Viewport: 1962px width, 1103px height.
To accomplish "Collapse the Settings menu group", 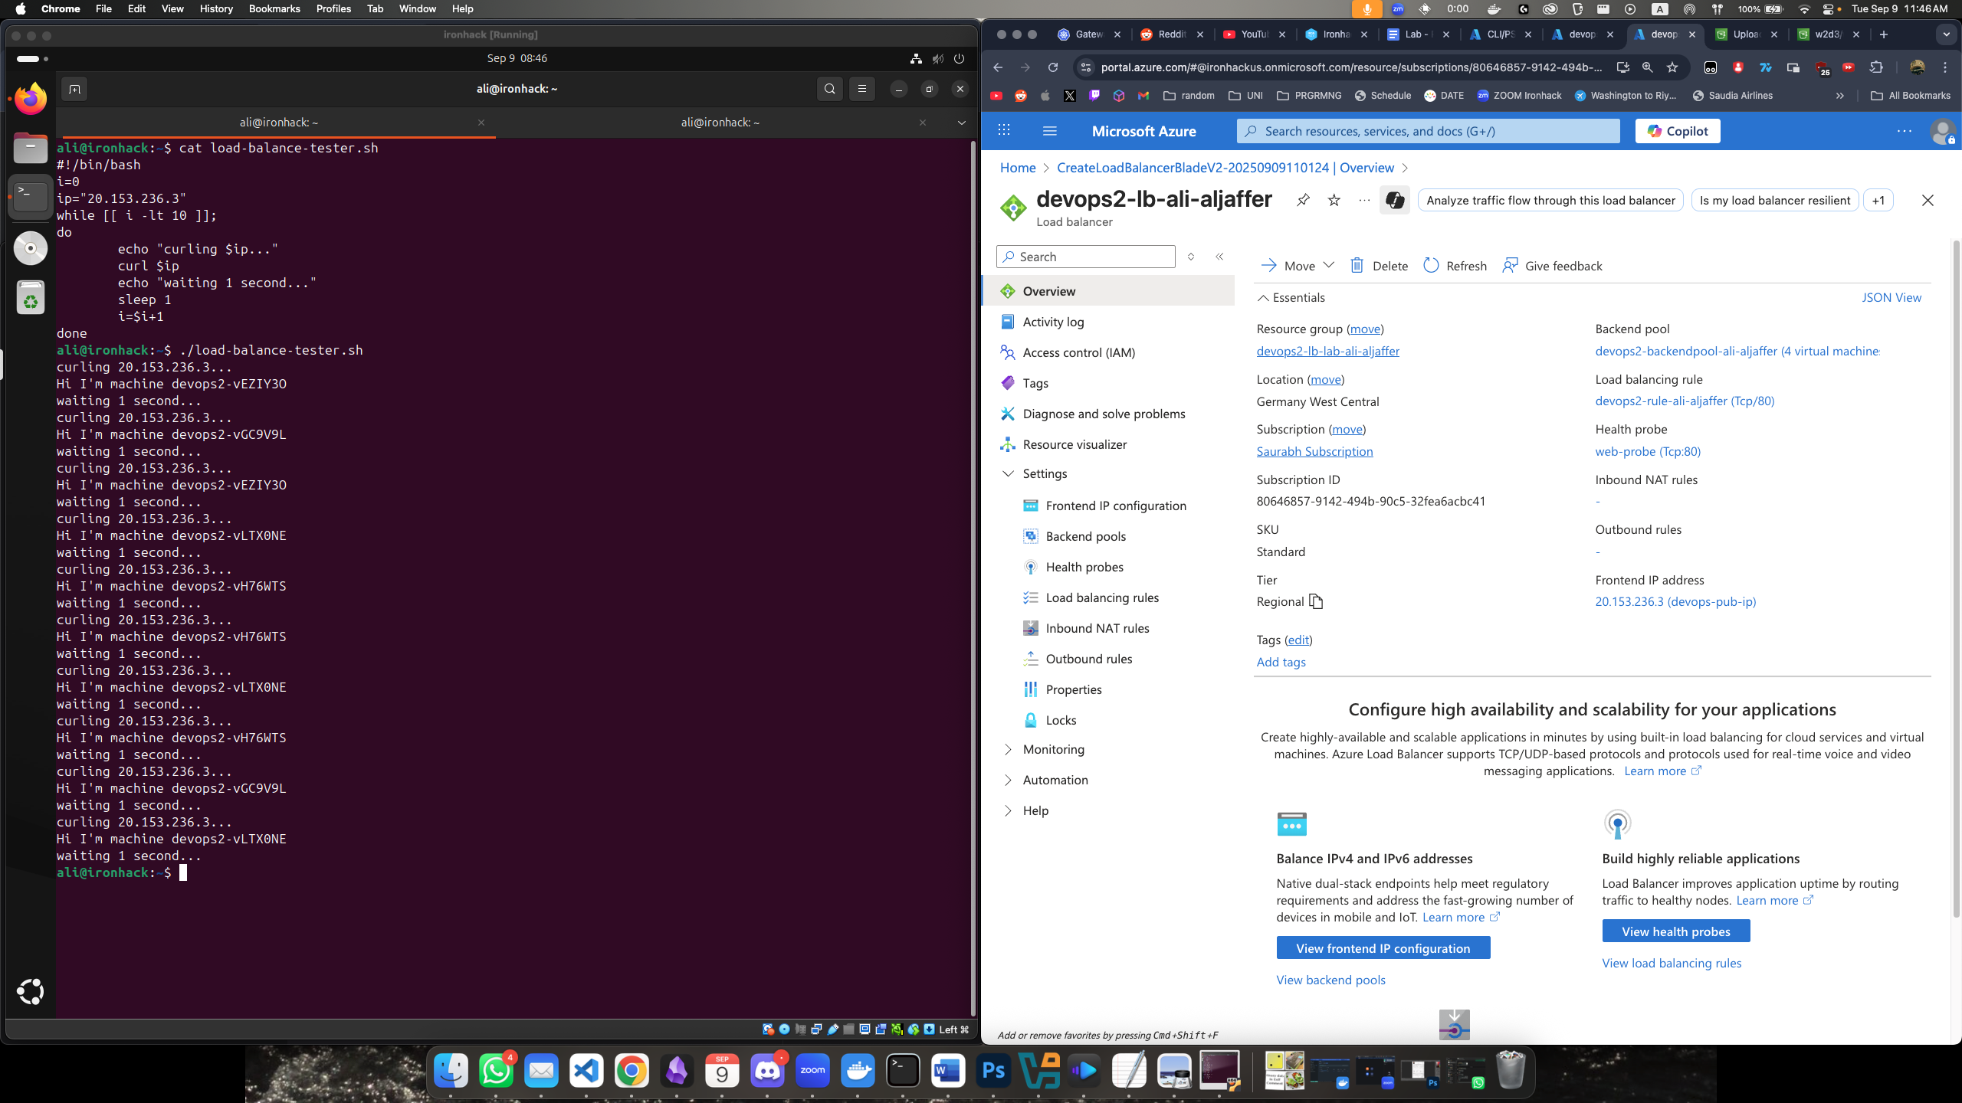I will coord(1008,473).
